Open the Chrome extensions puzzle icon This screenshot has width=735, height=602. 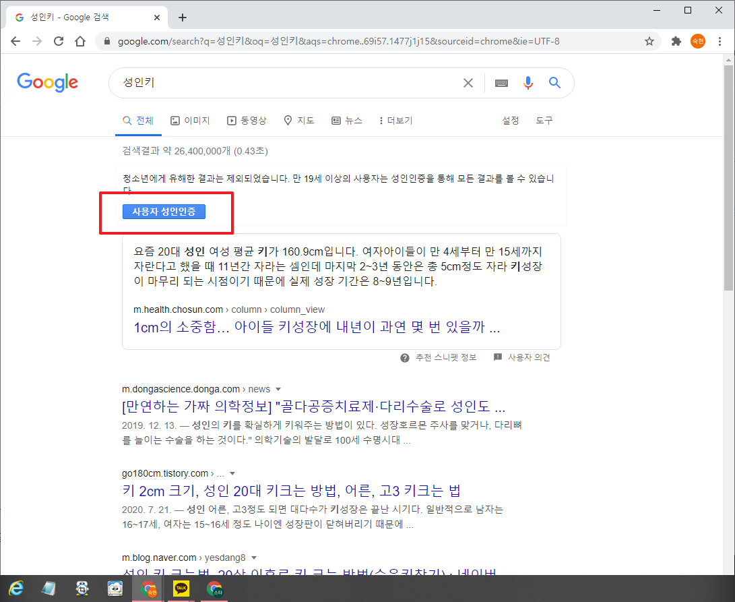(x=676, y=41)
